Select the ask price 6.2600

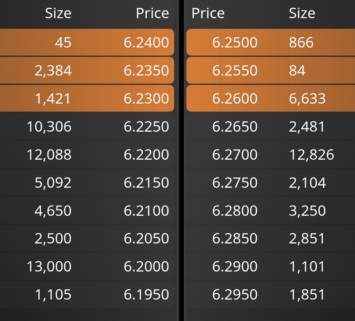click(x=235, y=98)
